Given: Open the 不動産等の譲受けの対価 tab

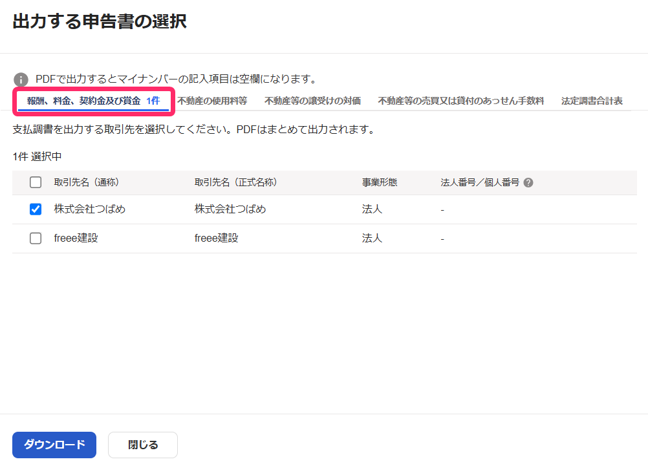Looking at the screenshot, I should [x=312, y=101].
